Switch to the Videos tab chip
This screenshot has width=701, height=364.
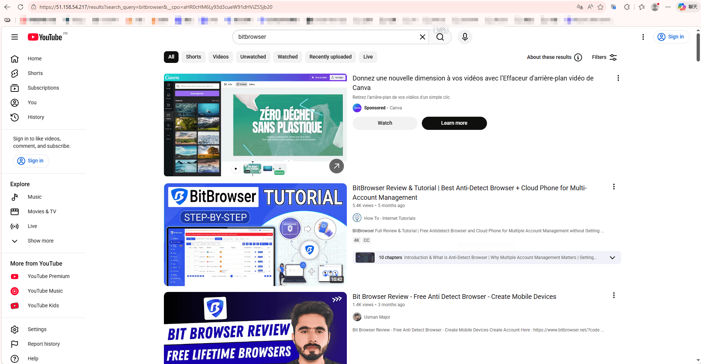coord(221,57)
